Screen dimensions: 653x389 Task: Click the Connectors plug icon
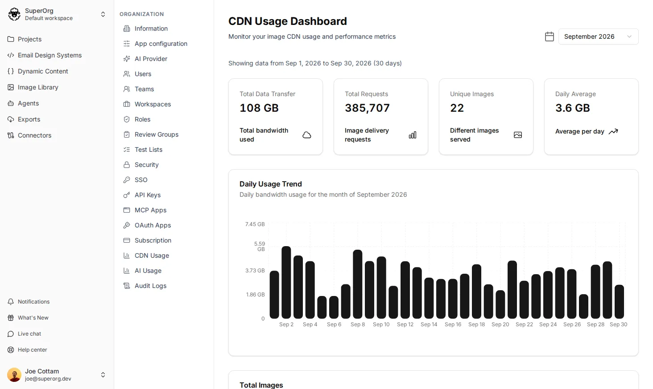[11, 135]
